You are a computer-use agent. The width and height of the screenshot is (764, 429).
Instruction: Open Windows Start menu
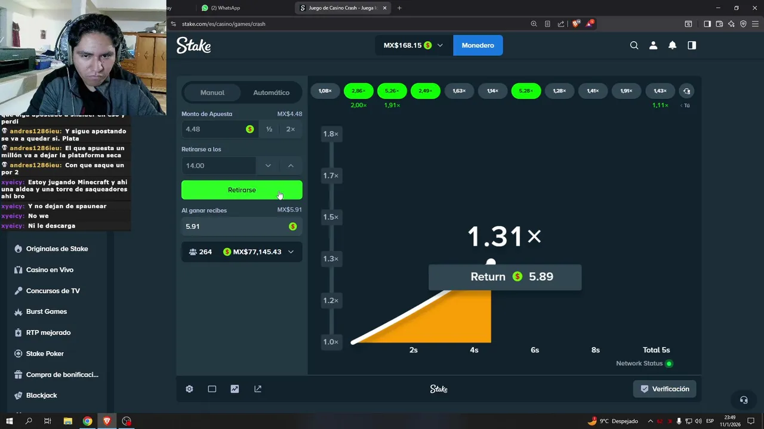[10, 421]
